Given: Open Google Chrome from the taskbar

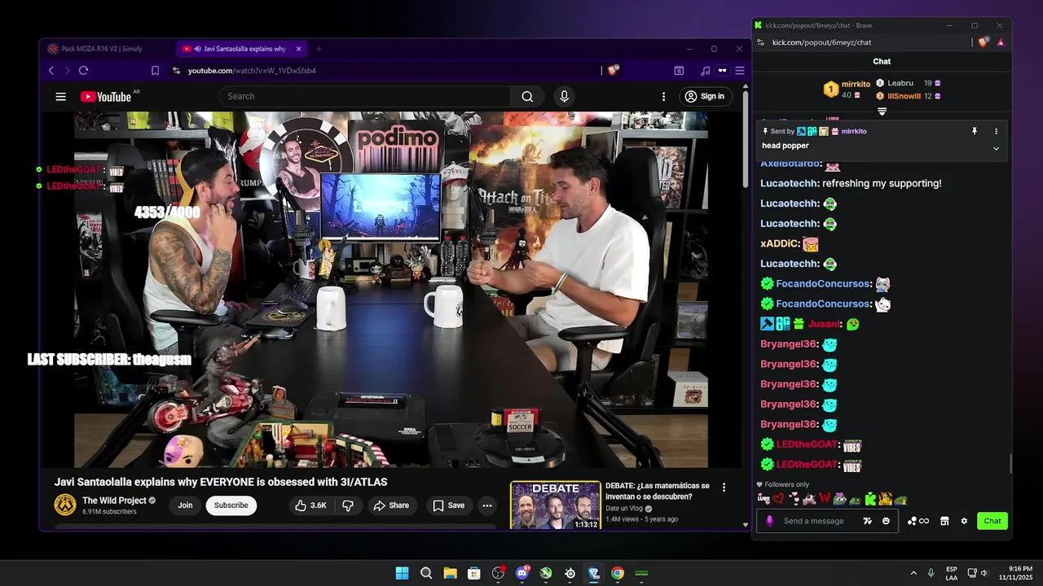Looking at the screenshot, I should click(618, 573).
